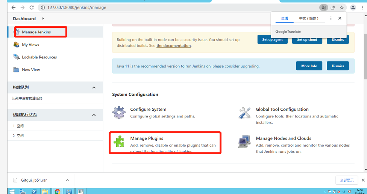Click the page vertical scrollbar

tap(365, 56)
